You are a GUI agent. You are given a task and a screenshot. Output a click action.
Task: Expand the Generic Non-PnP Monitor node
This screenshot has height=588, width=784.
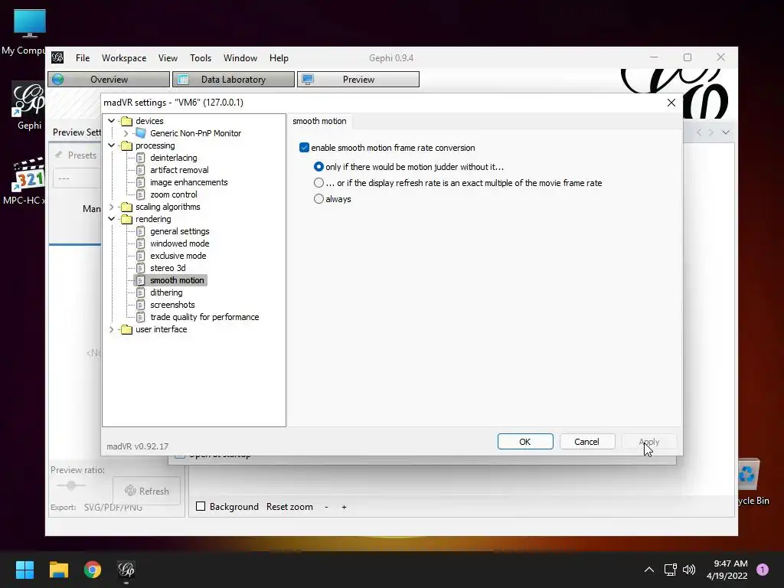126,133
